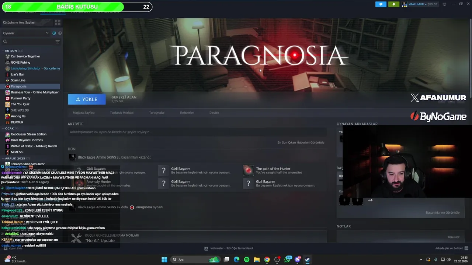The image size is (472, 265).
Task: Open the Mağaza Sayfası tab
Action: (x=84, y=113)
